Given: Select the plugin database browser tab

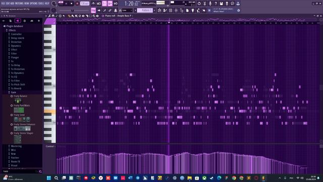Looking at the screenshot, I should tap(18, 21).
